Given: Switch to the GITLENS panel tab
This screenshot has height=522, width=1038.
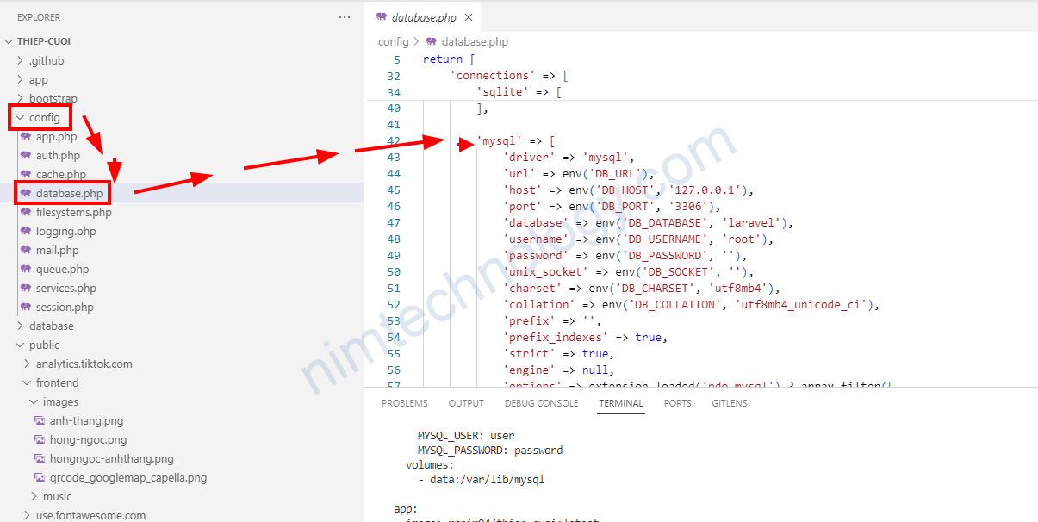Looking at the screenshot, I should [x=729, y=403].
